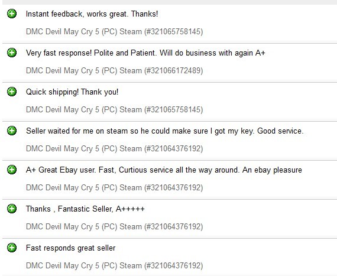Open the item link under "Thanks , Fantastic Seller"
The width and height of the screenshot is (337, 276).
114,226
